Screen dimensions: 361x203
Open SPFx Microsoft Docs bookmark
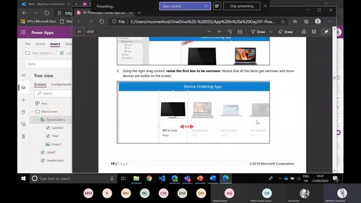(x=38, y=21)
